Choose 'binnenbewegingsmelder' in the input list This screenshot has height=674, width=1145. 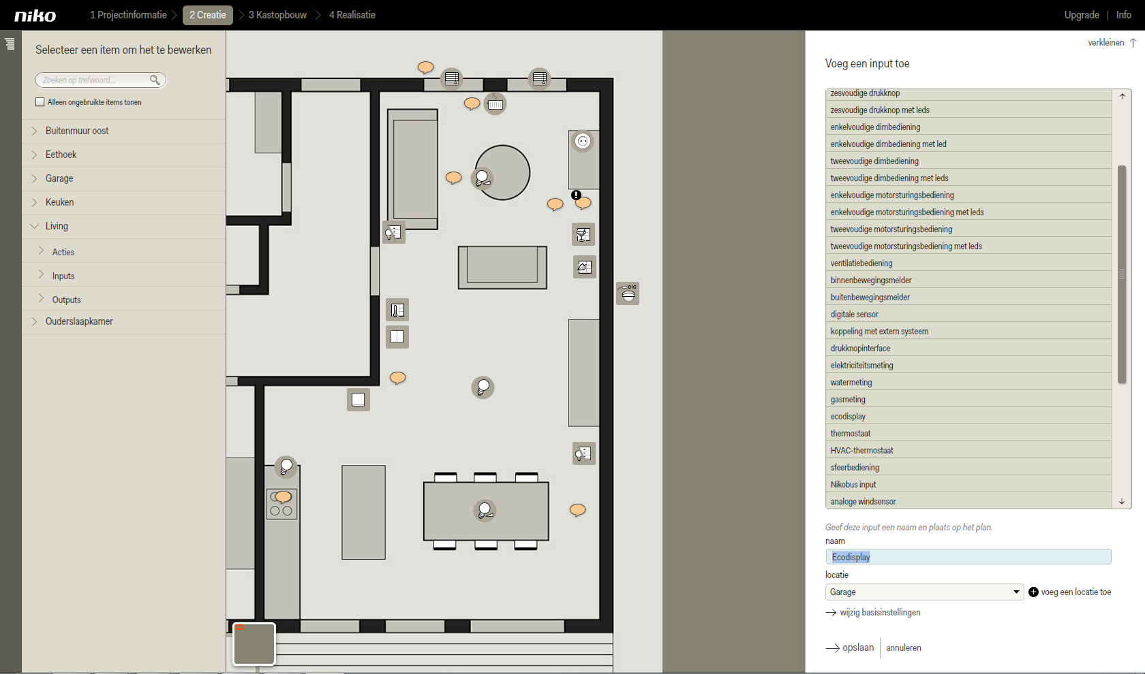[x=968, y=280]
